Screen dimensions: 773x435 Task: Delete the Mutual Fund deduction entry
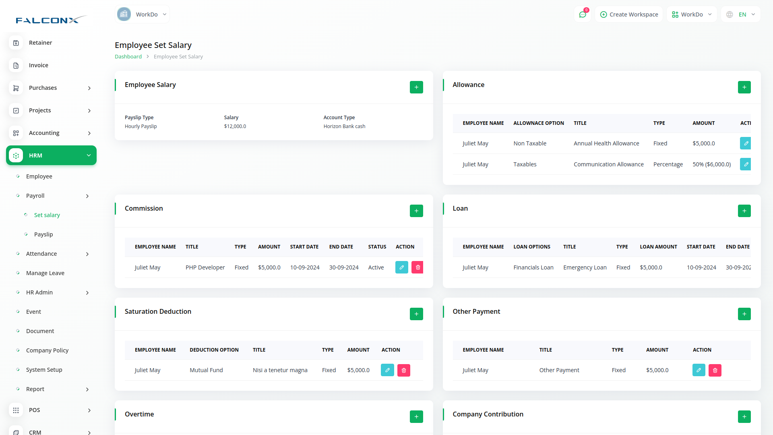tap(403, 370)
